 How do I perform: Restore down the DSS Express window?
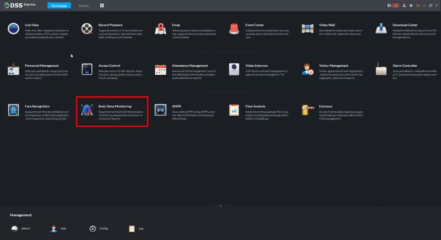[431, 6]
